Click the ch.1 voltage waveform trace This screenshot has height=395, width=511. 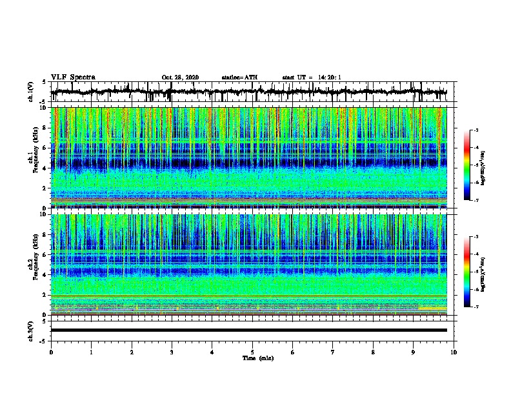coord(248,92)
